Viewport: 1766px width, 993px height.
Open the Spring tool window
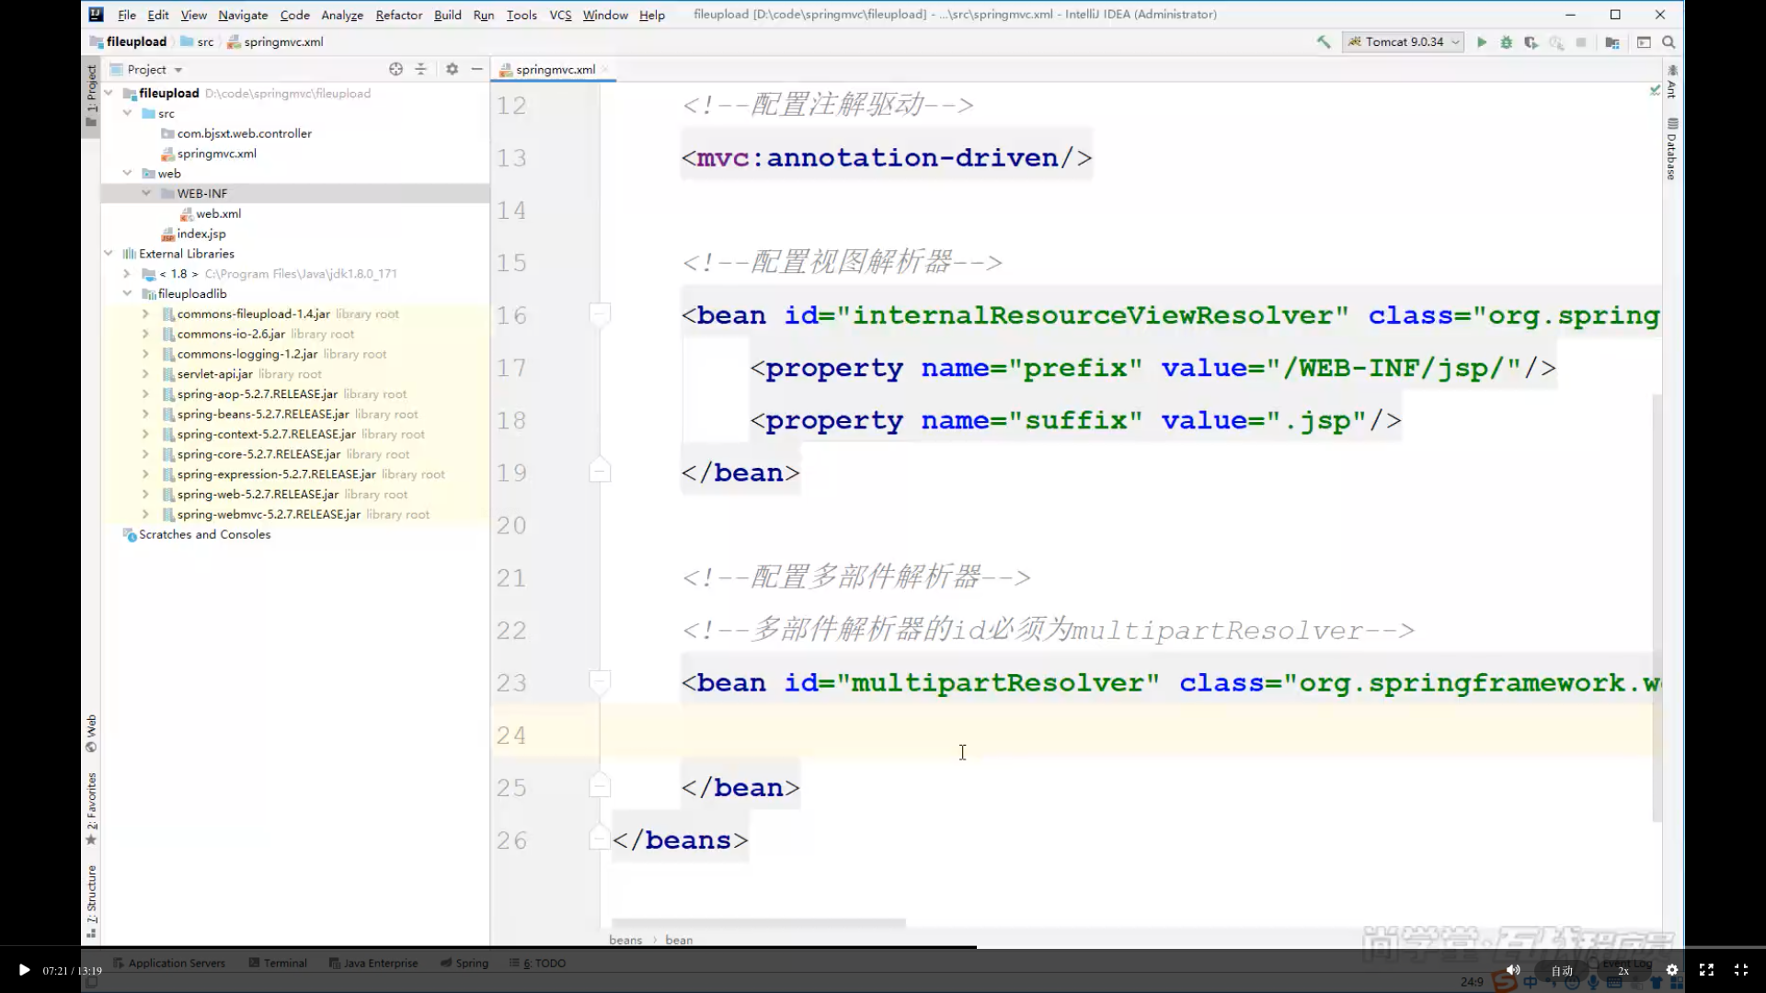point(464,963)
